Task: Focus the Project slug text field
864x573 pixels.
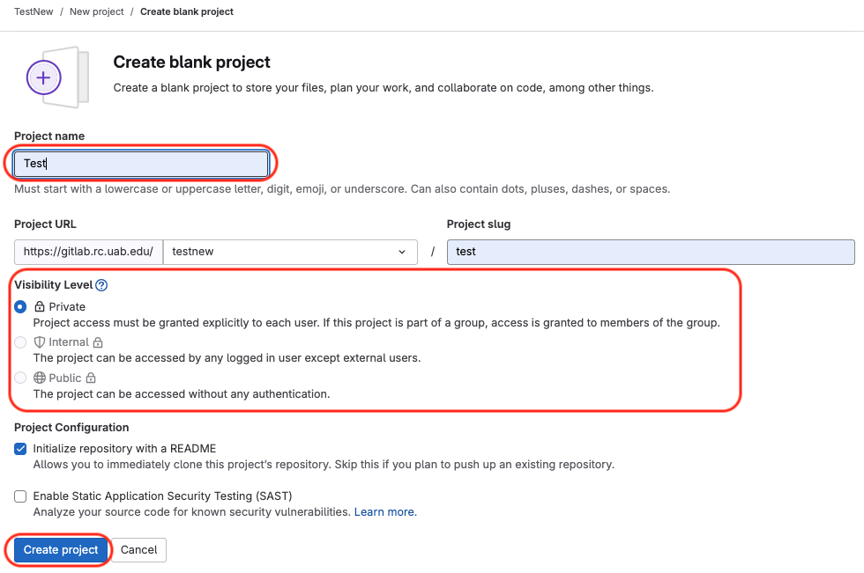Action: coord(651,252)
